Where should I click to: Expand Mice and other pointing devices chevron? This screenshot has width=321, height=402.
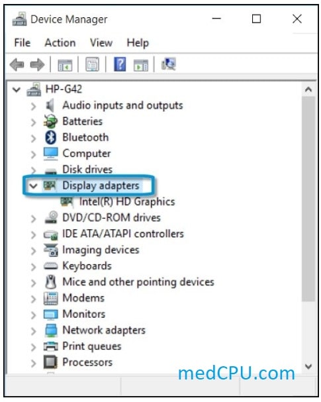pos(33,283)
